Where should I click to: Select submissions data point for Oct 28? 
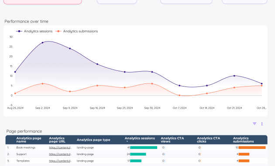(x=261, y=86)
